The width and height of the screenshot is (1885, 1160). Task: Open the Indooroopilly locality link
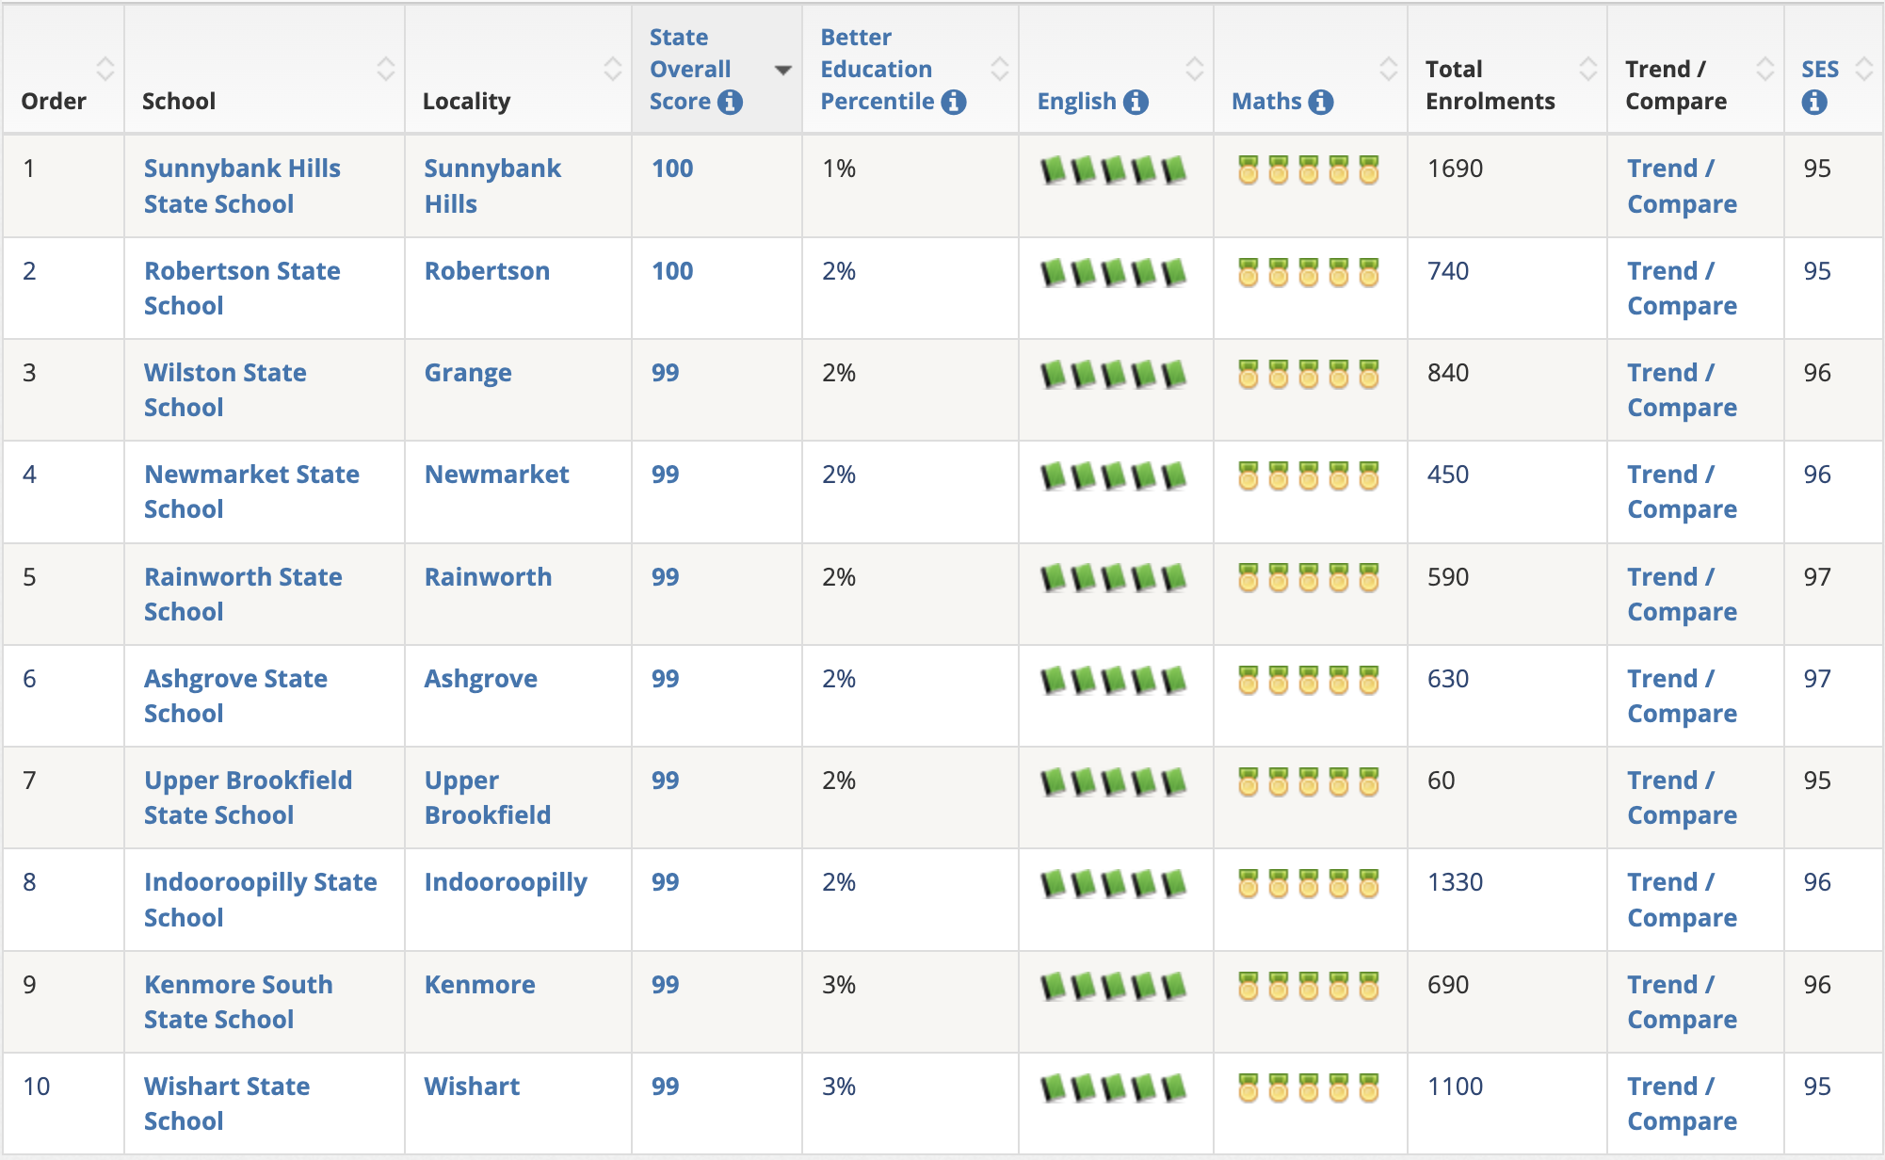tap(506, 882)
